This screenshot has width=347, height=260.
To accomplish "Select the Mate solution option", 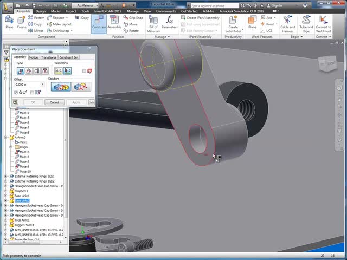I will point(61,87).
